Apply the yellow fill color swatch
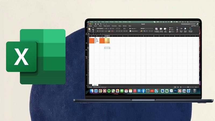 109,31
